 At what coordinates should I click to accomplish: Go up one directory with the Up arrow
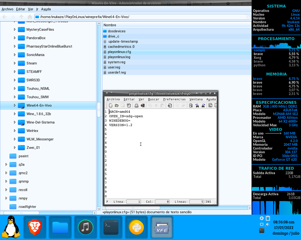coord(21,17)
